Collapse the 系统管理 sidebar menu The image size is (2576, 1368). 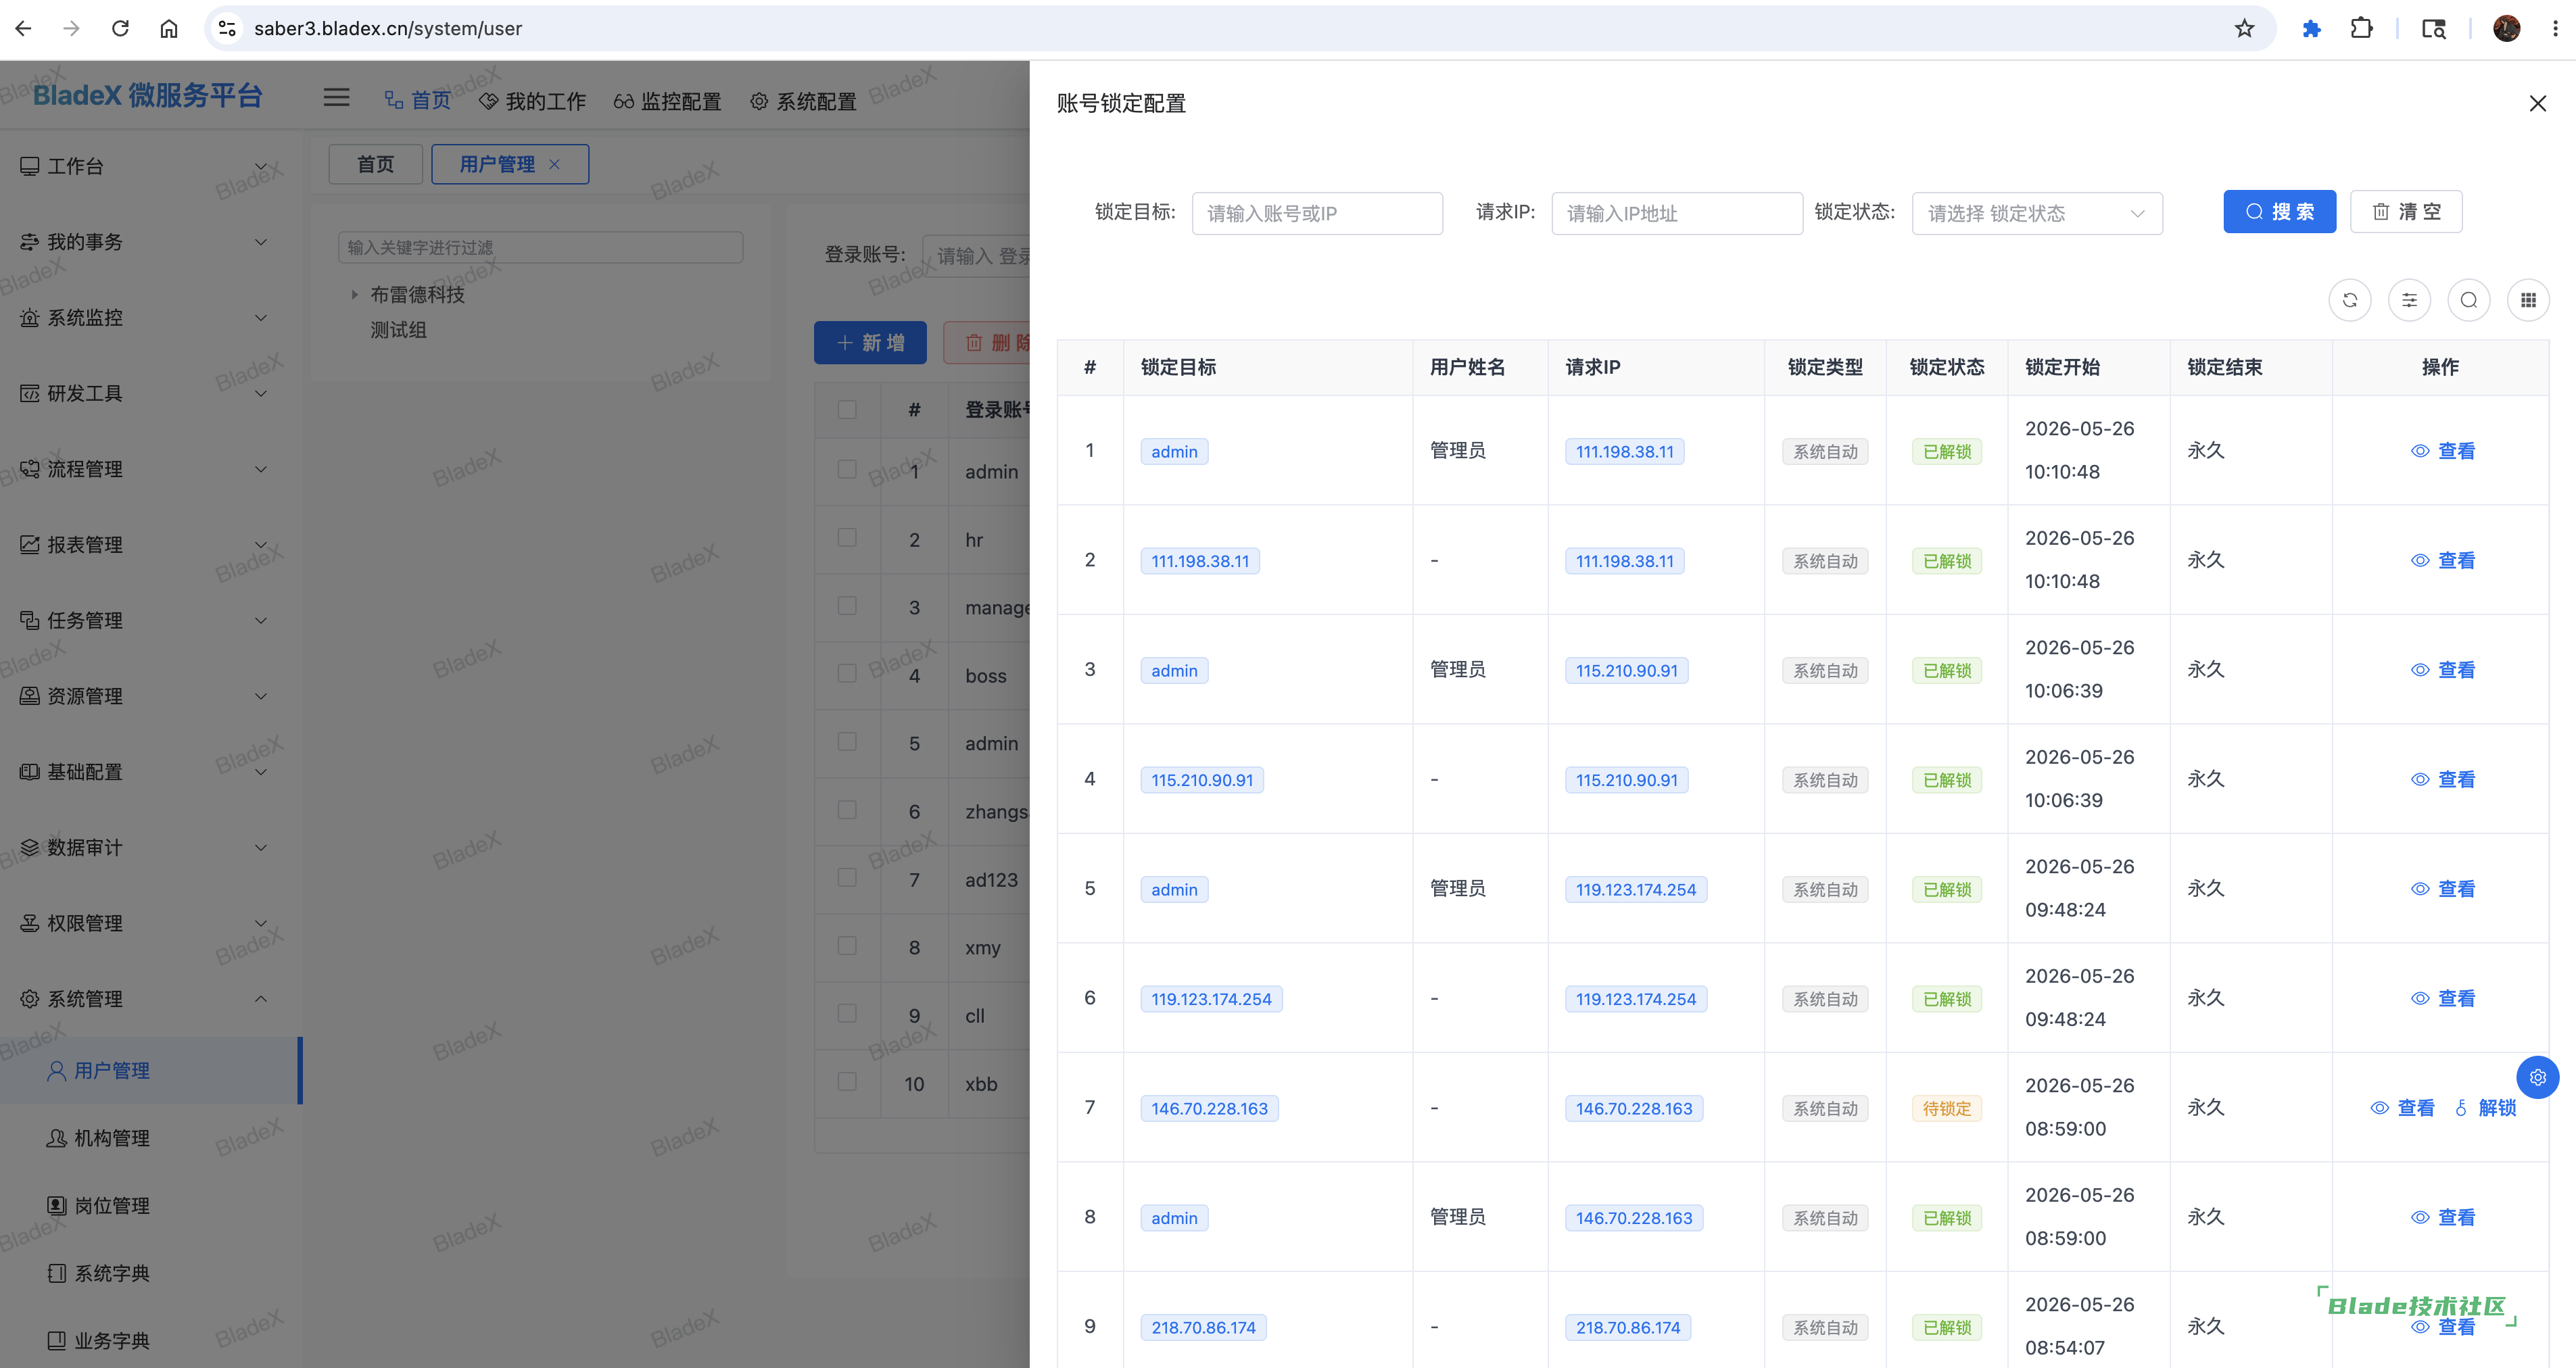(x=150, y=999)
